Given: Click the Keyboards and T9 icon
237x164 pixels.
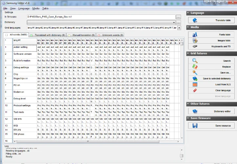Looking at the screenshot, I should click(195, 47).
